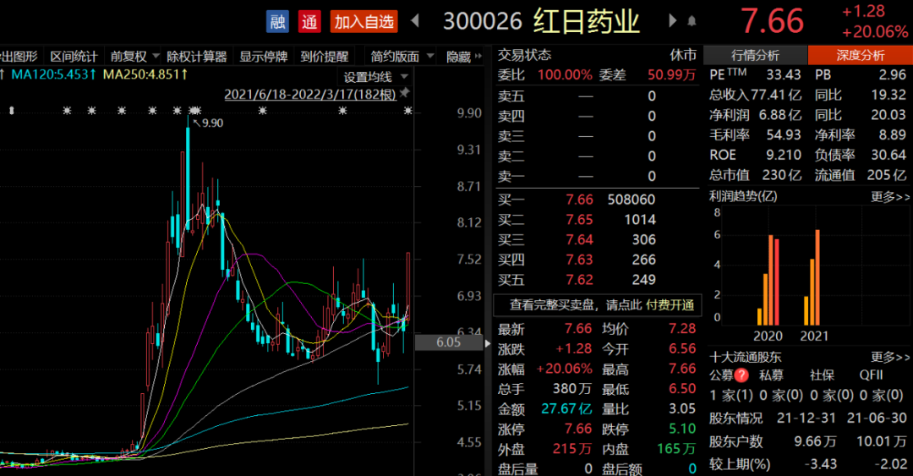Click the 跌停 5.10 limit-down value

682,429
